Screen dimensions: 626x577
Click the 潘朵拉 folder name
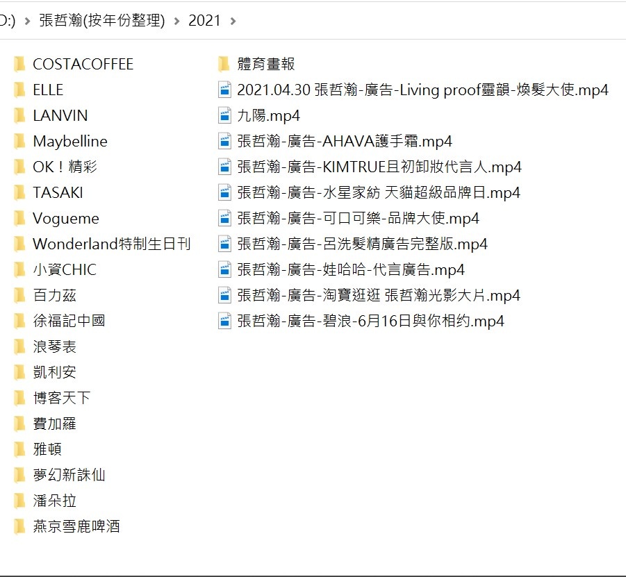point(55,501)
